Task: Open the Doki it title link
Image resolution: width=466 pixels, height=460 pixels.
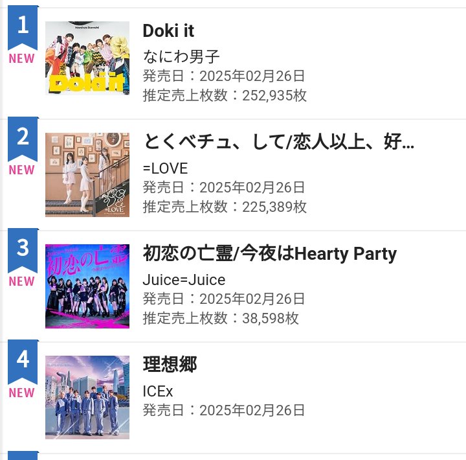Action: 168,30
